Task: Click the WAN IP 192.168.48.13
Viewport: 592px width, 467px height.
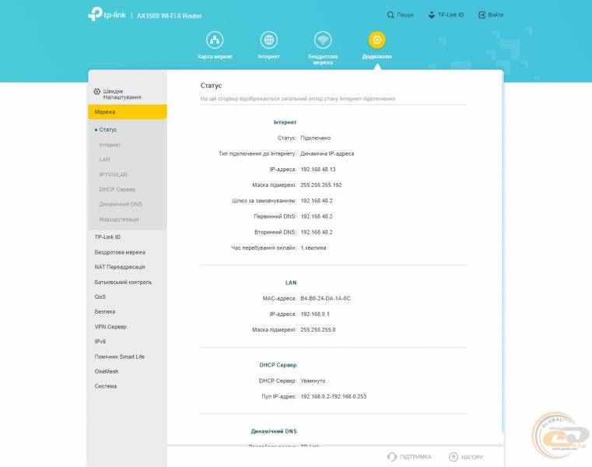Action: point(318,169)
